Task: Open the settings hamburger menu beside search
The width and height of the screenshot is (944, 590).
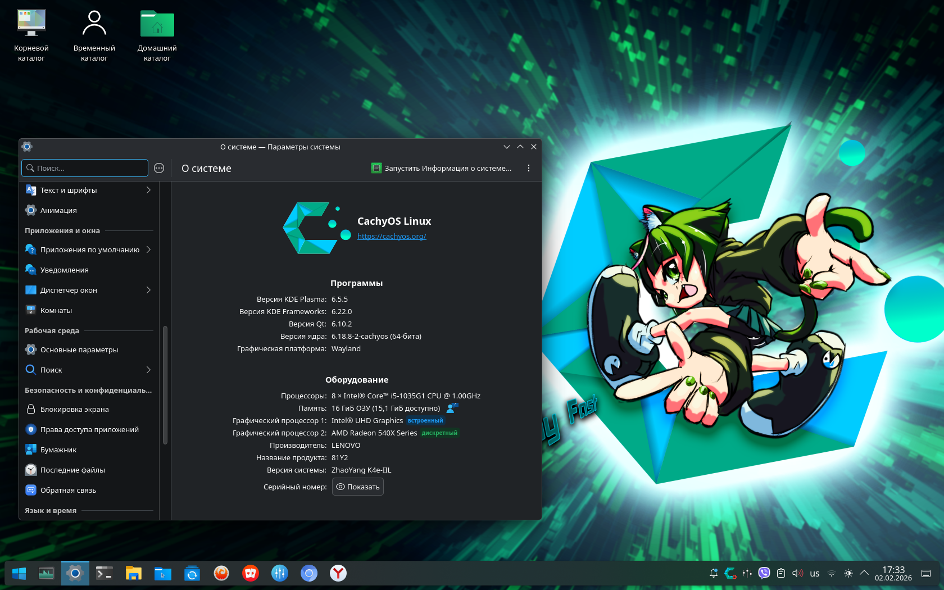Action: 159,168
